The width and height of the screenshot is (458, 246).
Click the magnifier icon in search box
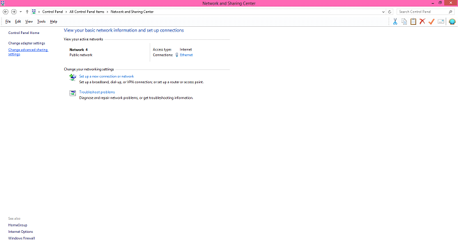tap(450, 12)
